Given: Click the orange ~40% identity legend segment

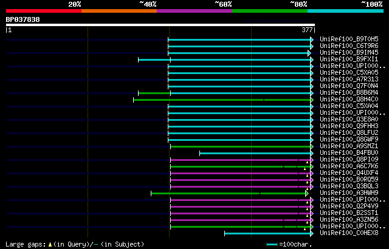Looking at the screenshot, I should click(x=119, y=11).
